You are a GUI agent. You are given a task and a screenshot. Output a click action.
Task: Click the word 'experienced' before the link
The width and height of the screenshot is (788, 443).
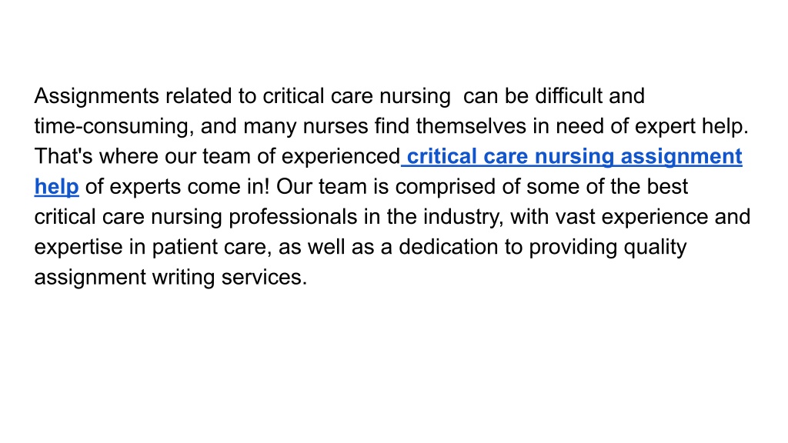pyautogui.click(x=341, y=157)
